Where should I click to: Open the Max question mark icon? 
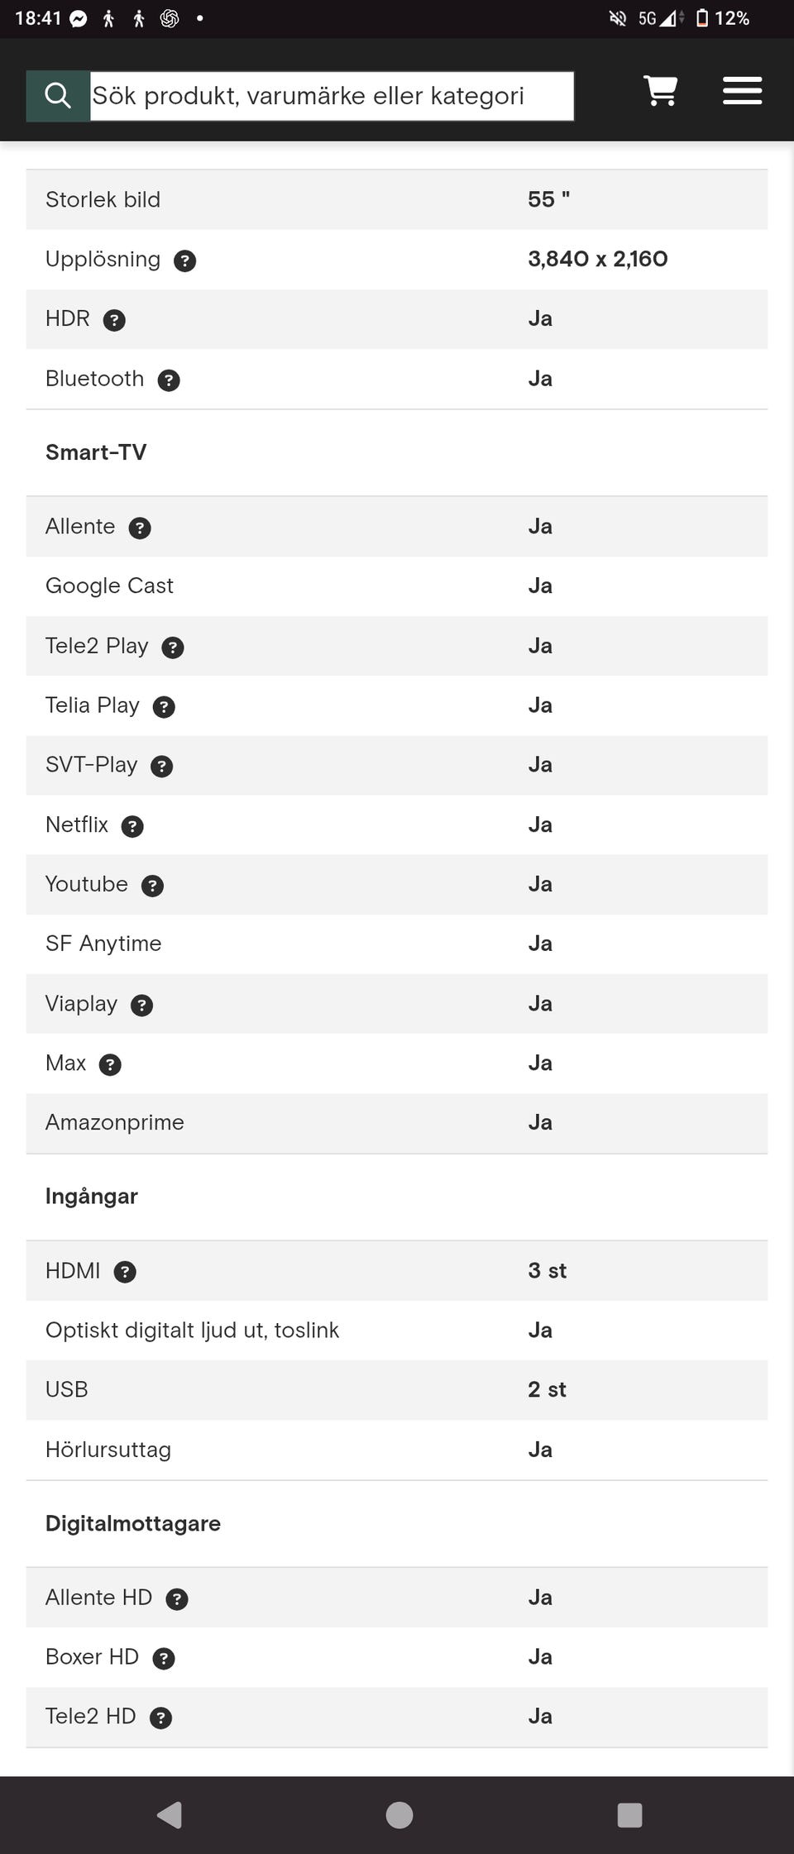(110, 1065)
